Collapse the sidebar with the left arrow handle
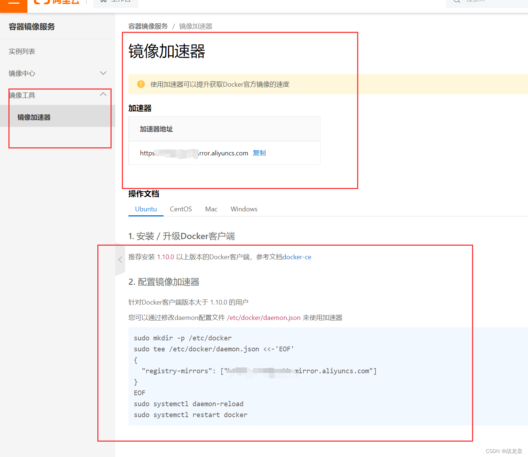 tap(120, 260)
